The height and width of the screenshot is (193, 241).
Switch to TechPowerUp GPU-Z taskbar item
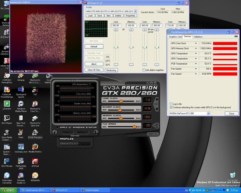[x=35, y=190]
